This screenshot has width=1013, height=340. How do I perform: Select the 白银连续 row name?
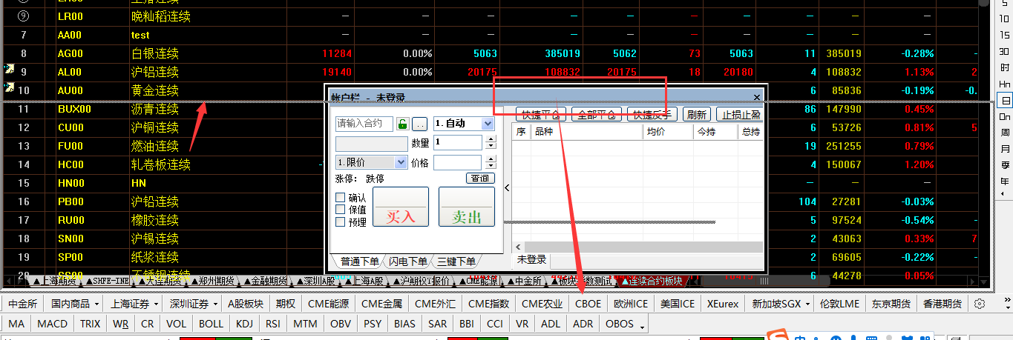pos(155,53)
